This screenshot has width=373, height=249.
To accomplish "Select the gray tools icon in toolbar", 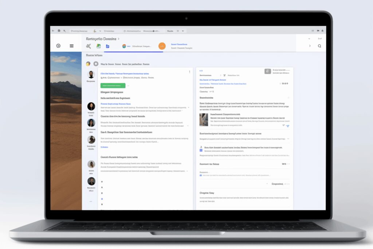I will coord(88,46).
